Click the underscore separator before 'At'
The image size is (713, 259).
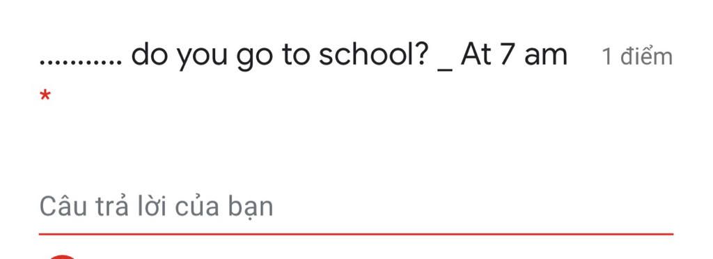[x=445, y=70]
